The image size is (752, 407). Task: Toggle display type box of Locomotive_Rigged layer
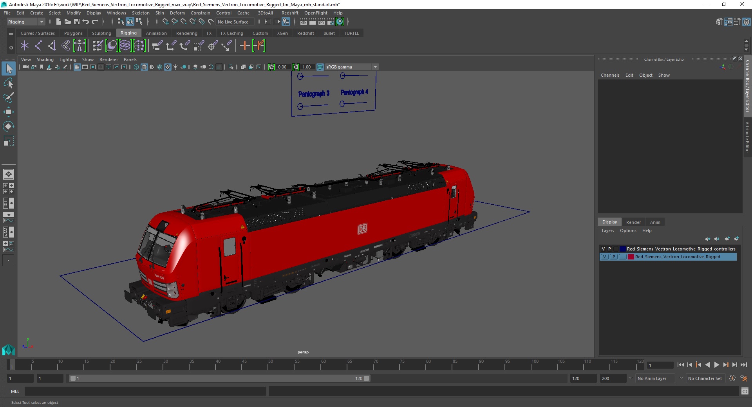[622, 257]
